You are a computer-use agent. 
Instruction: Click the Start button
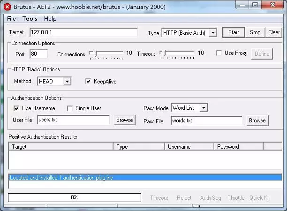tap(234, 32)
